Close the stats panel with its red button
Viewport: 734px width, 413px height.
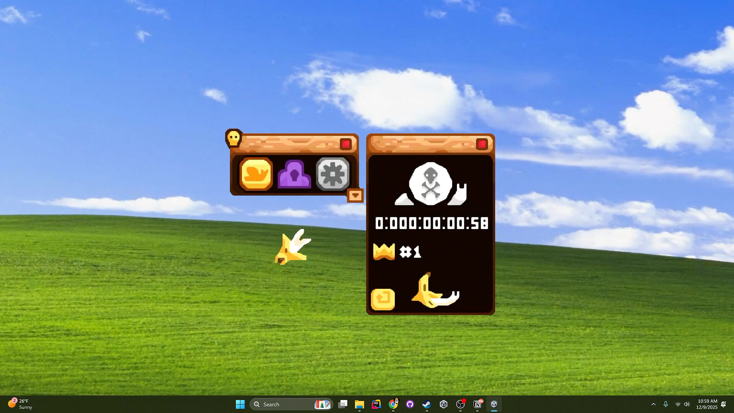481,144
